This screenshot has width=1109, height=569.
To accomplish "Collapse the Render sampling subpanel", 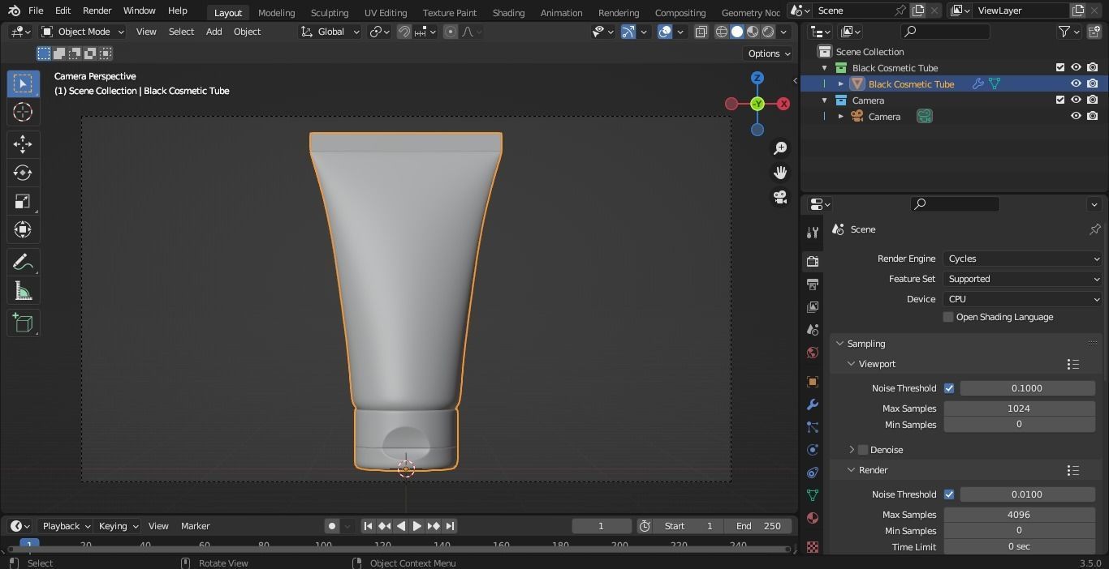I will coord(852,470).
